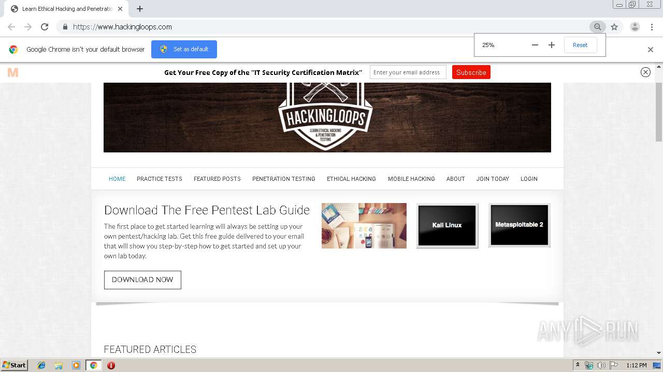Reset the page zoom level
Viewport: 663px width, 372px height.
[580, 45]
